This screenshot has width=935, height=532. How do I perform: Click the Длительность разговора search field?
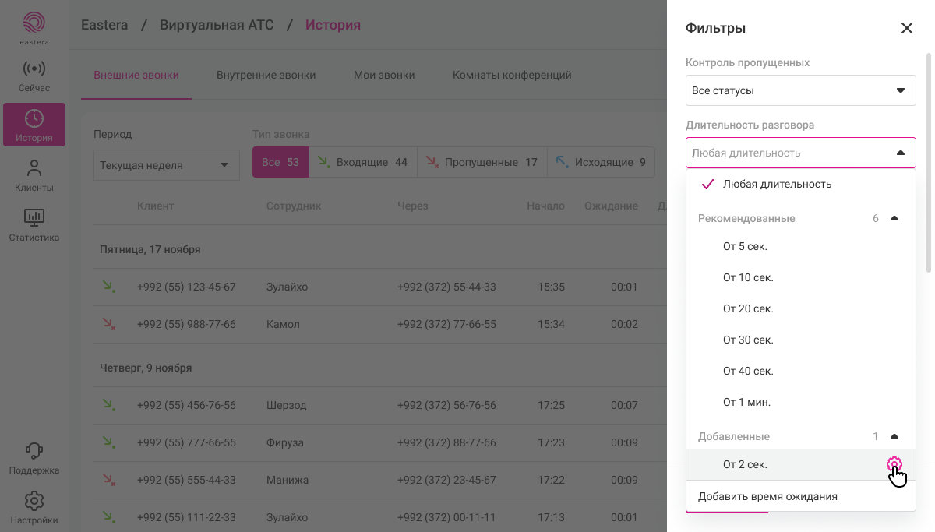point(787,153)
